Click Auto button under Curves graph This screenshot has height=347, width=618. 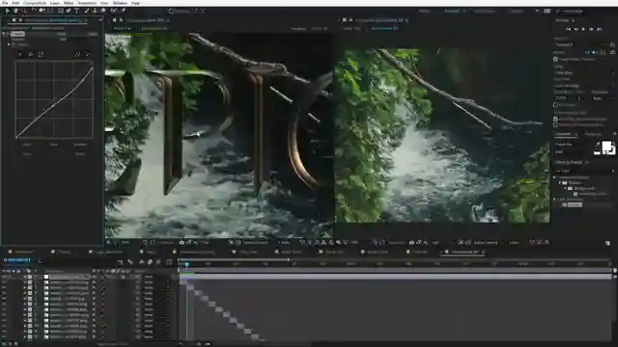tap(54, 145)
